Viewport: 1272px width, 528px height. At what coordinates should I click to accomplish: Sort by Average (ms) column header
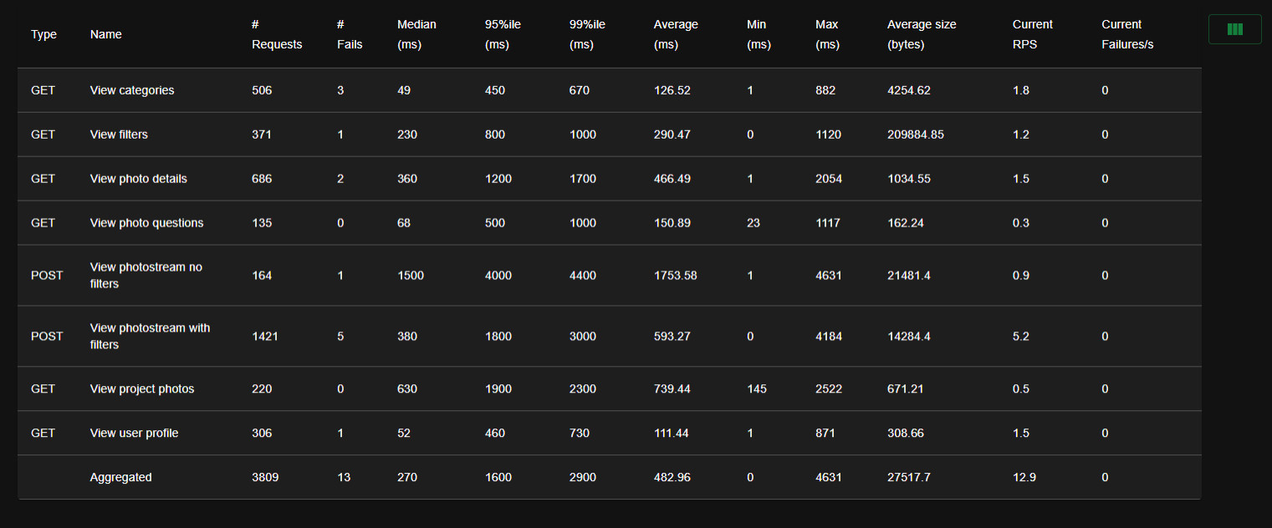point(676,34)
